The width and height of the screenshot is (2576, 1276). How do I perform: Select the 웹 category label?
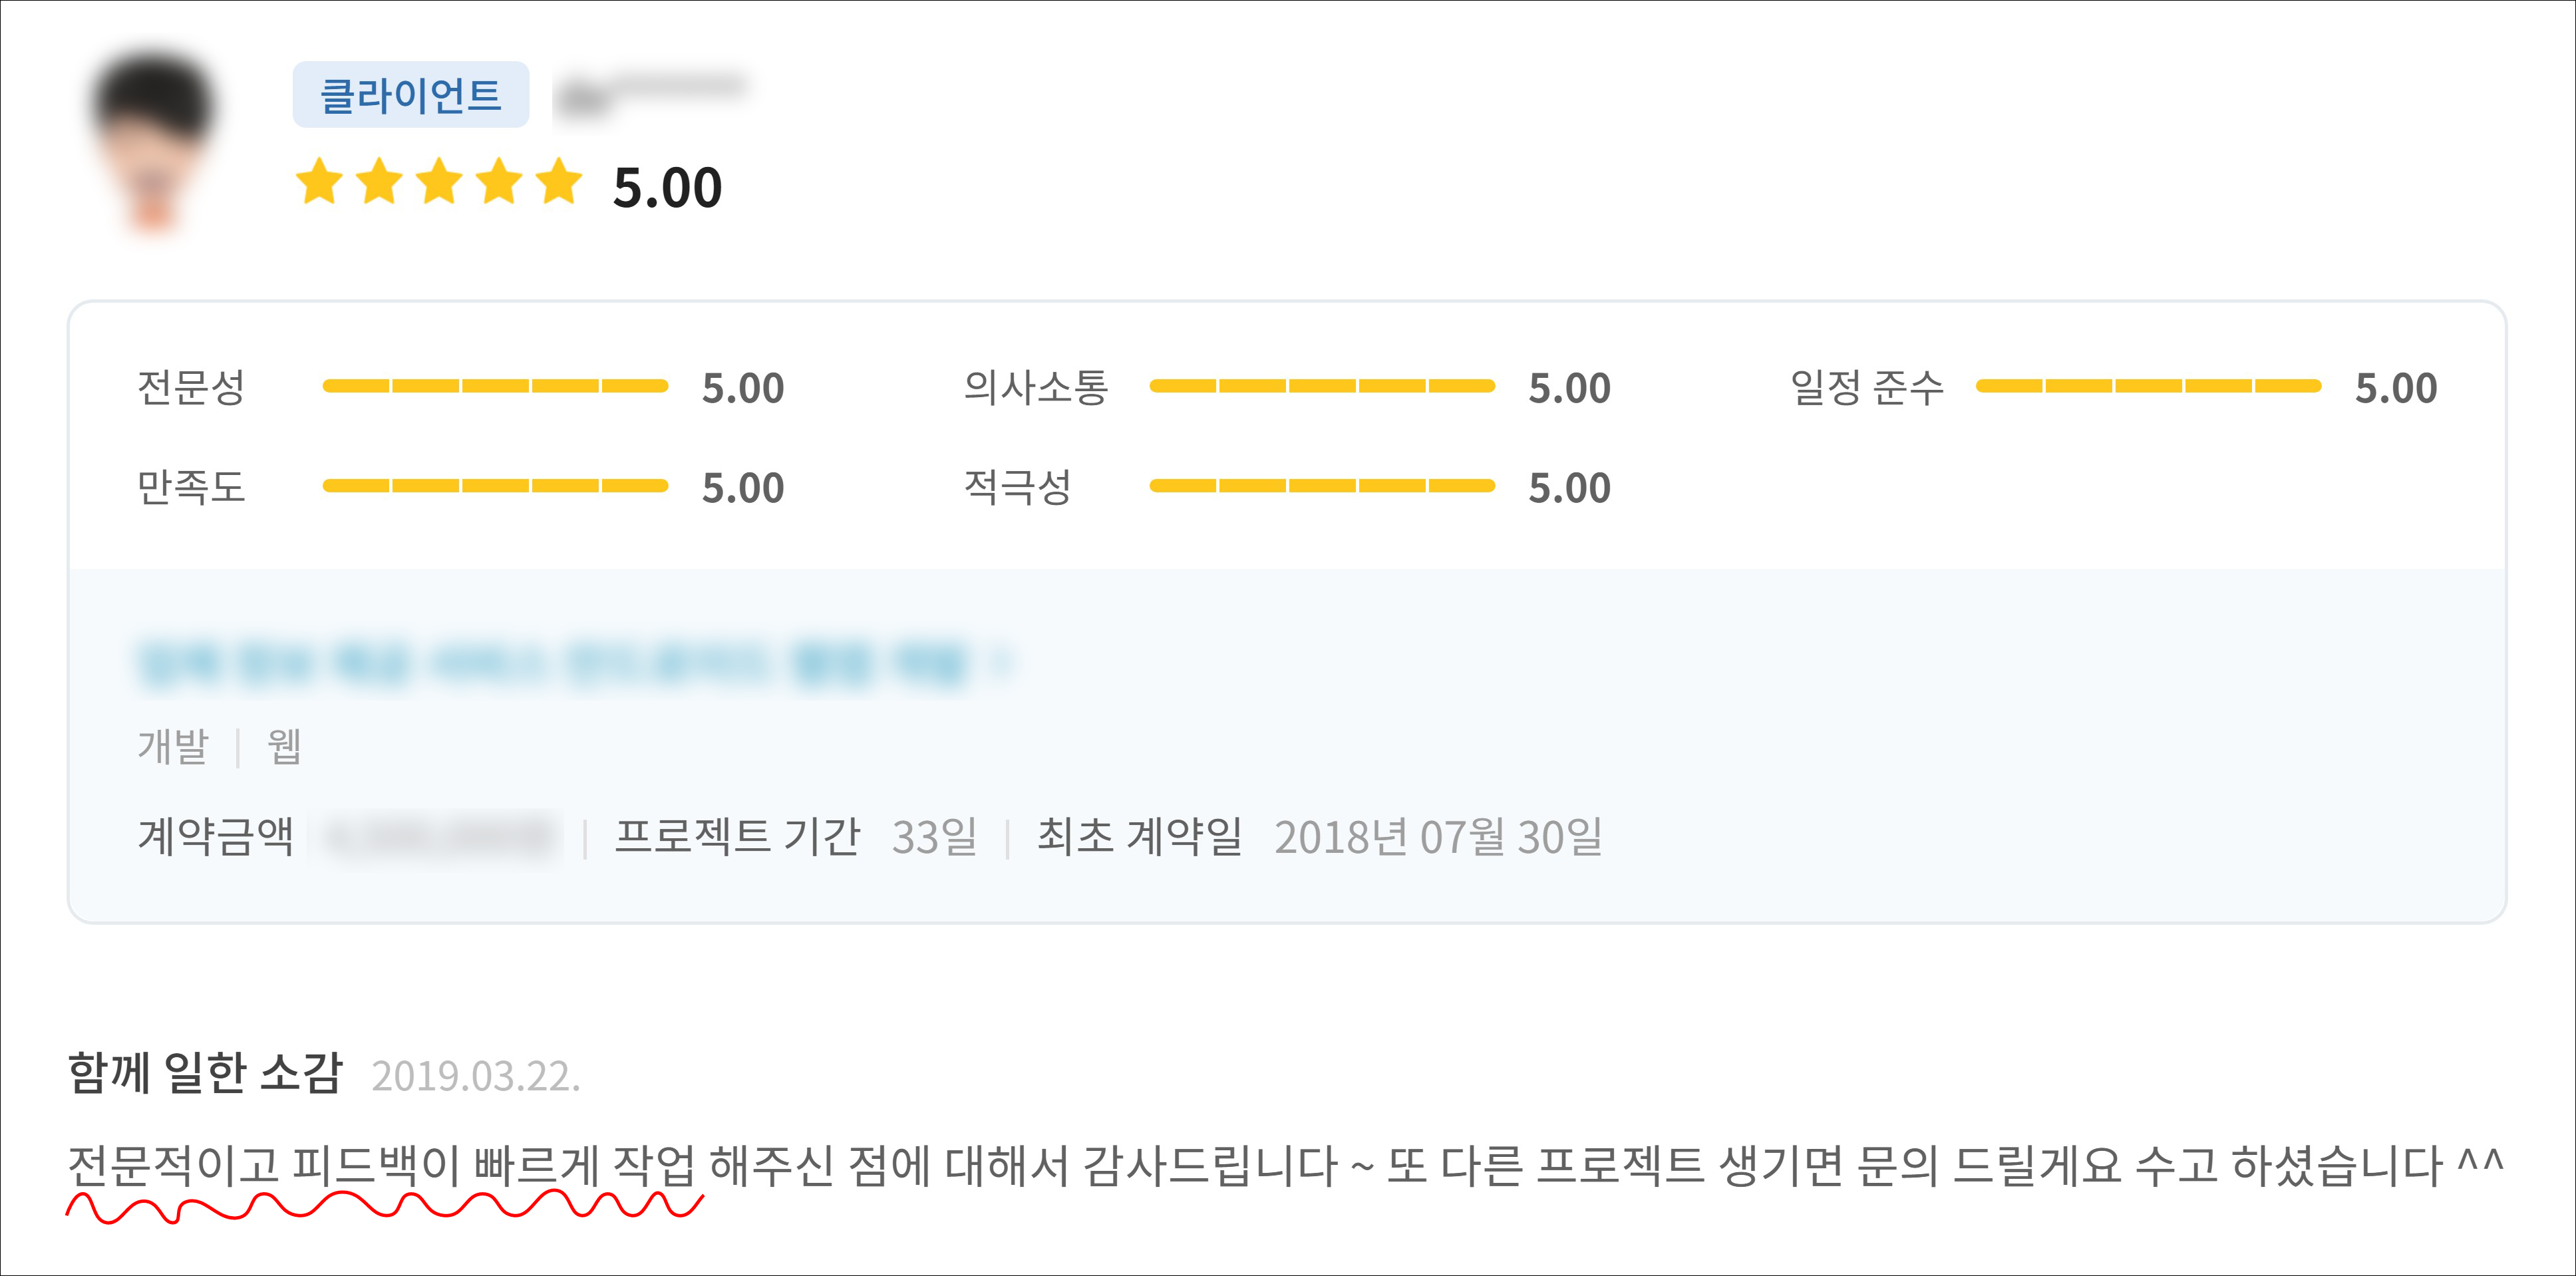[x=284, y=746]
